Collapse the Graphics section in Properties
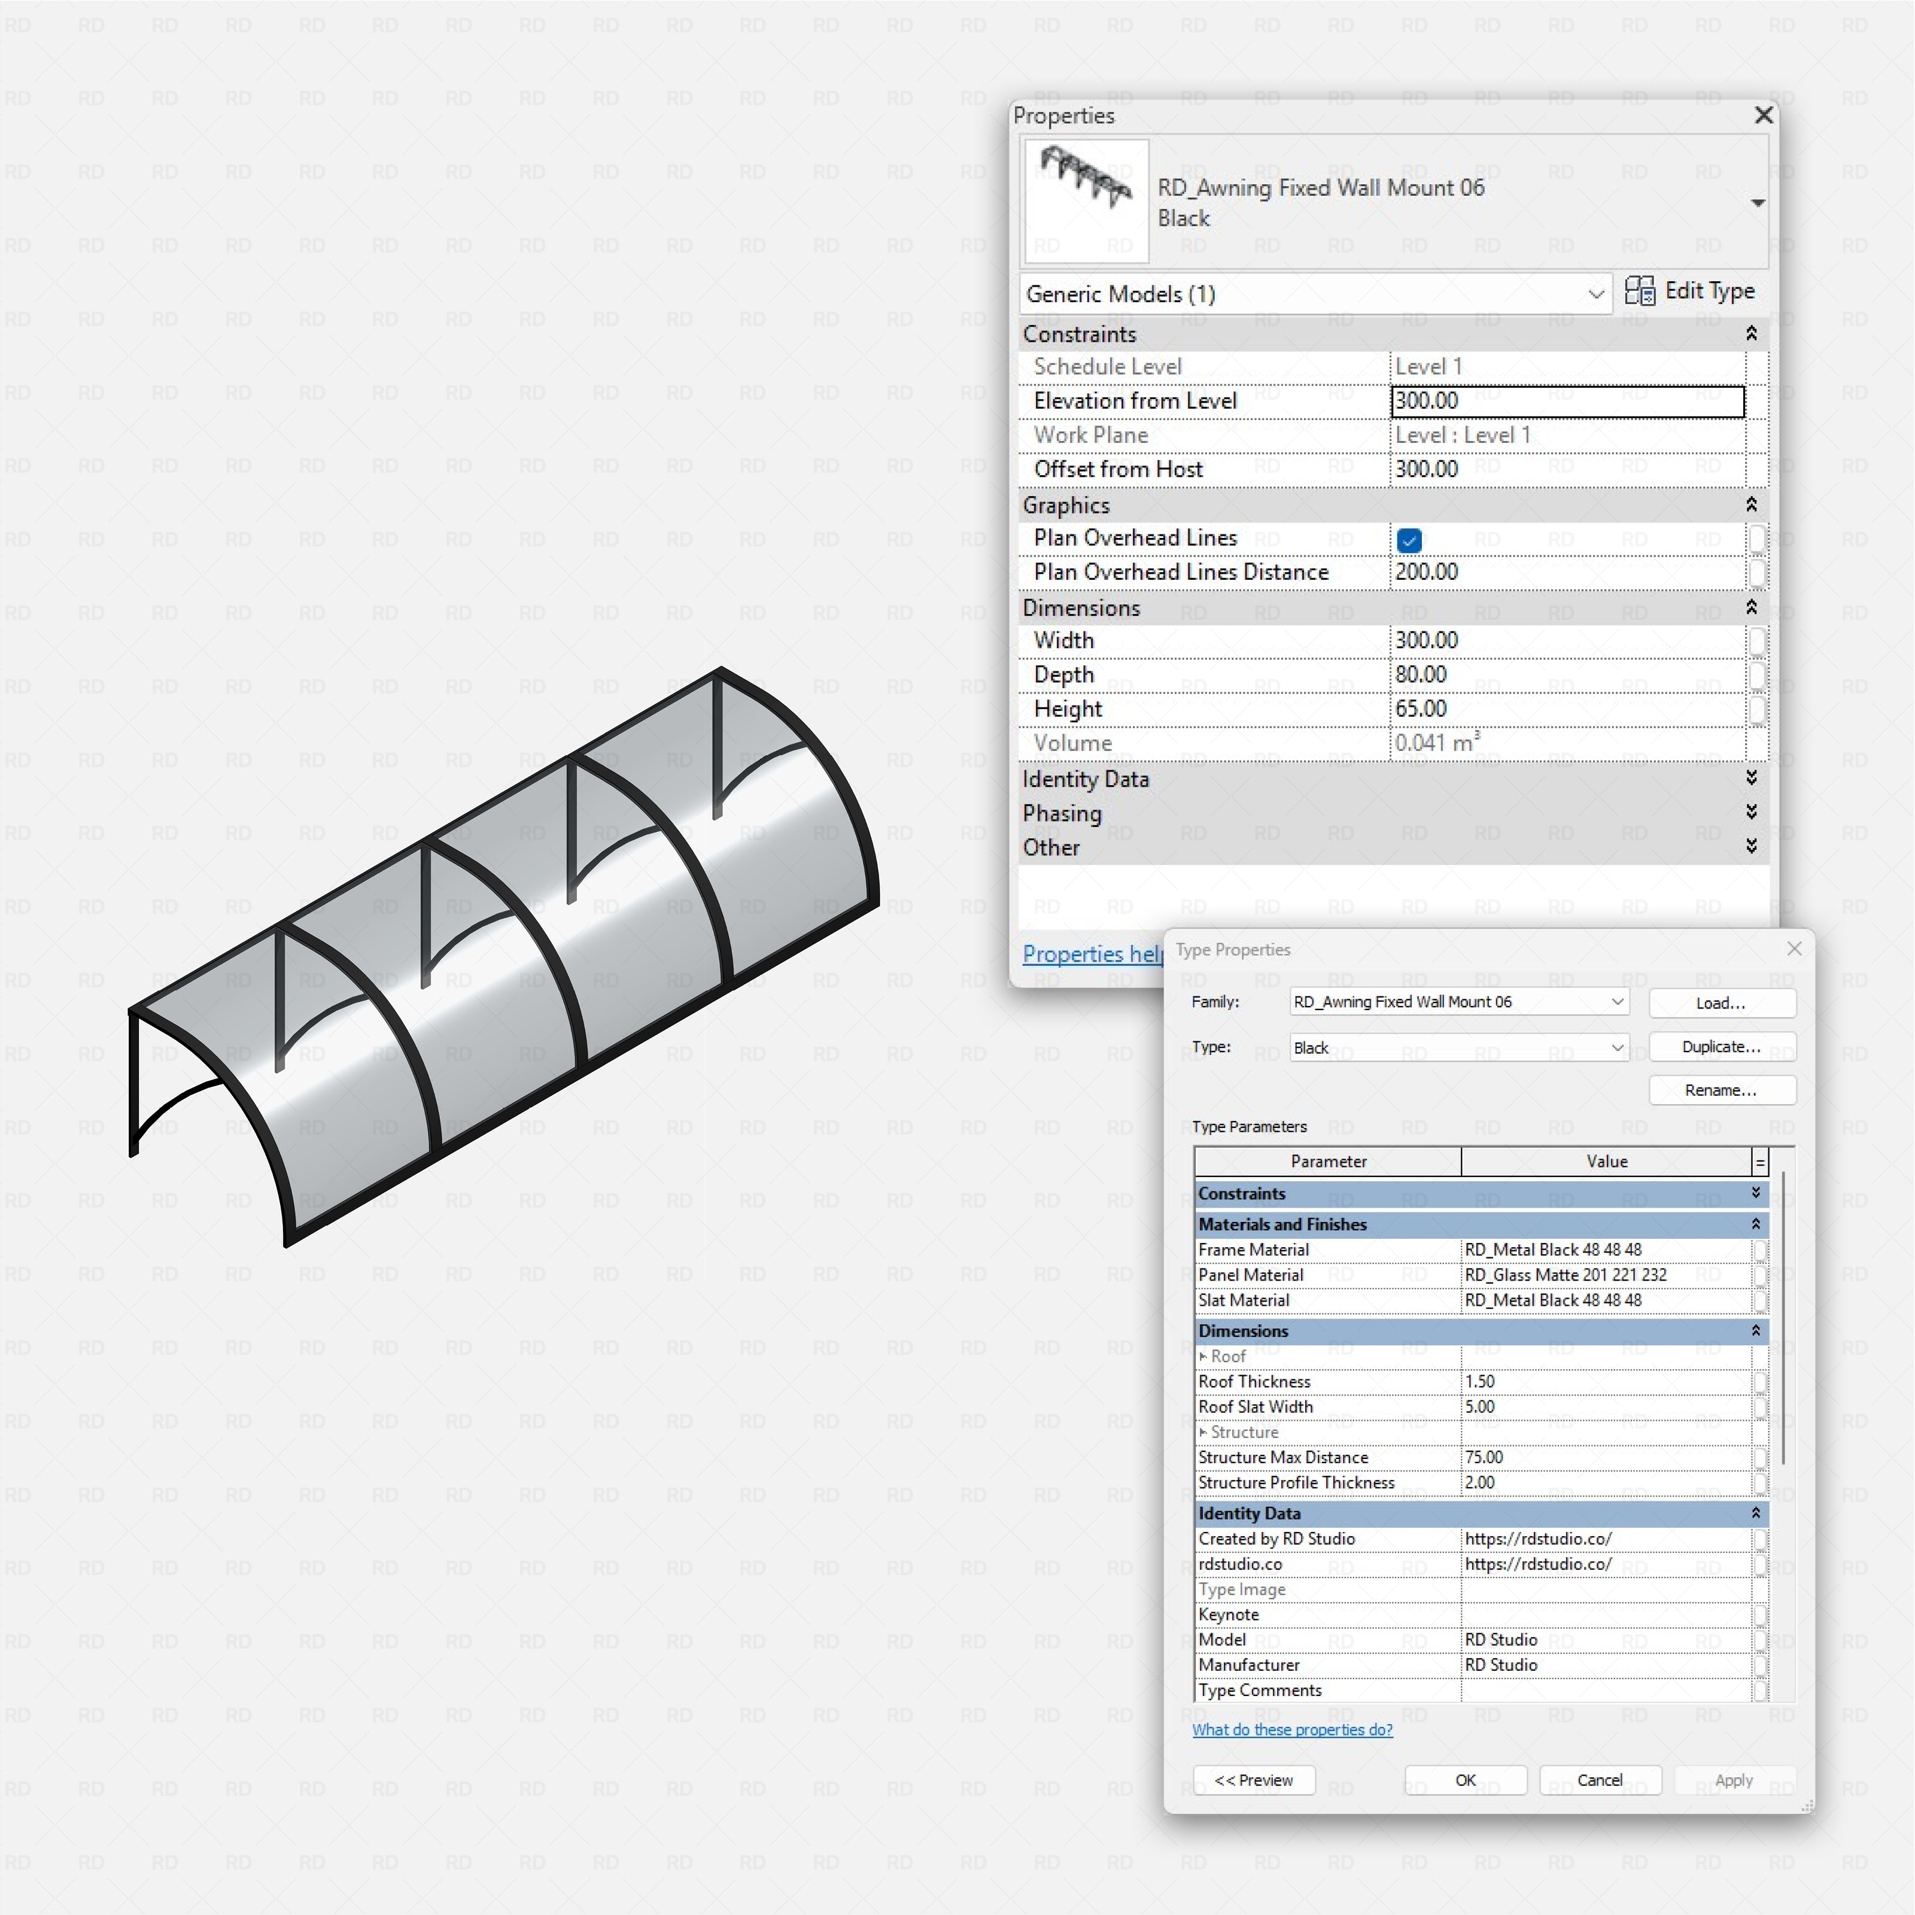Viewport: 1915px width, 1915px height. coord(1752,506)
